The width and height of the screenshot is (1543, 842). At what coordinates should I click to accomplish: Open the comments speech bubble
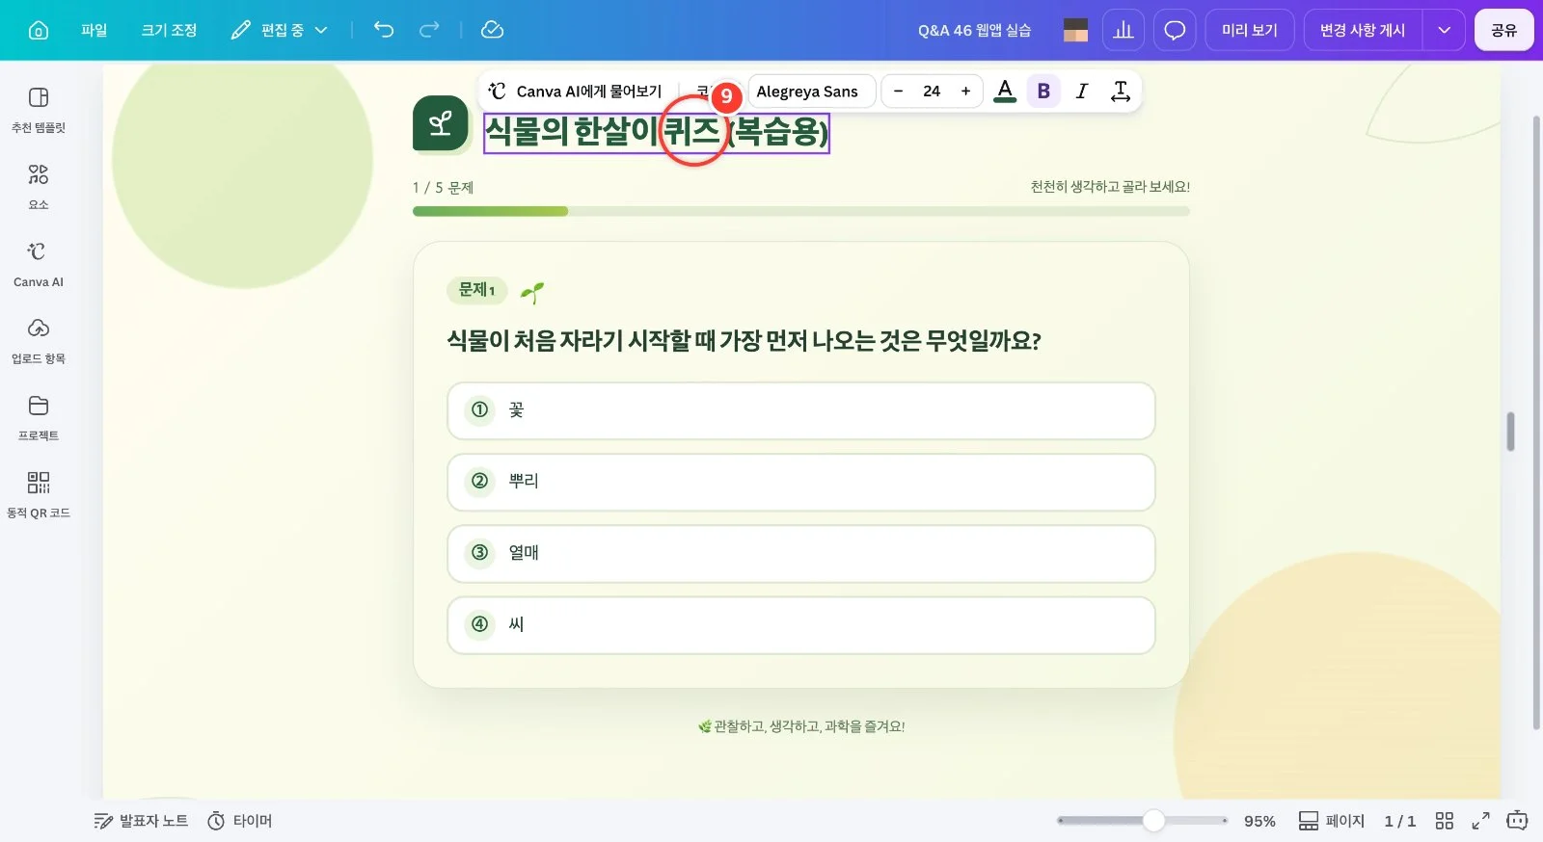pos(1175,30)
